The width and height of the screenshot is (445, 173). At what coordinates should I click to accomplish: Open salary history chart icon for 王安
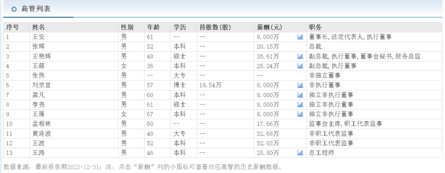[300, 37]
